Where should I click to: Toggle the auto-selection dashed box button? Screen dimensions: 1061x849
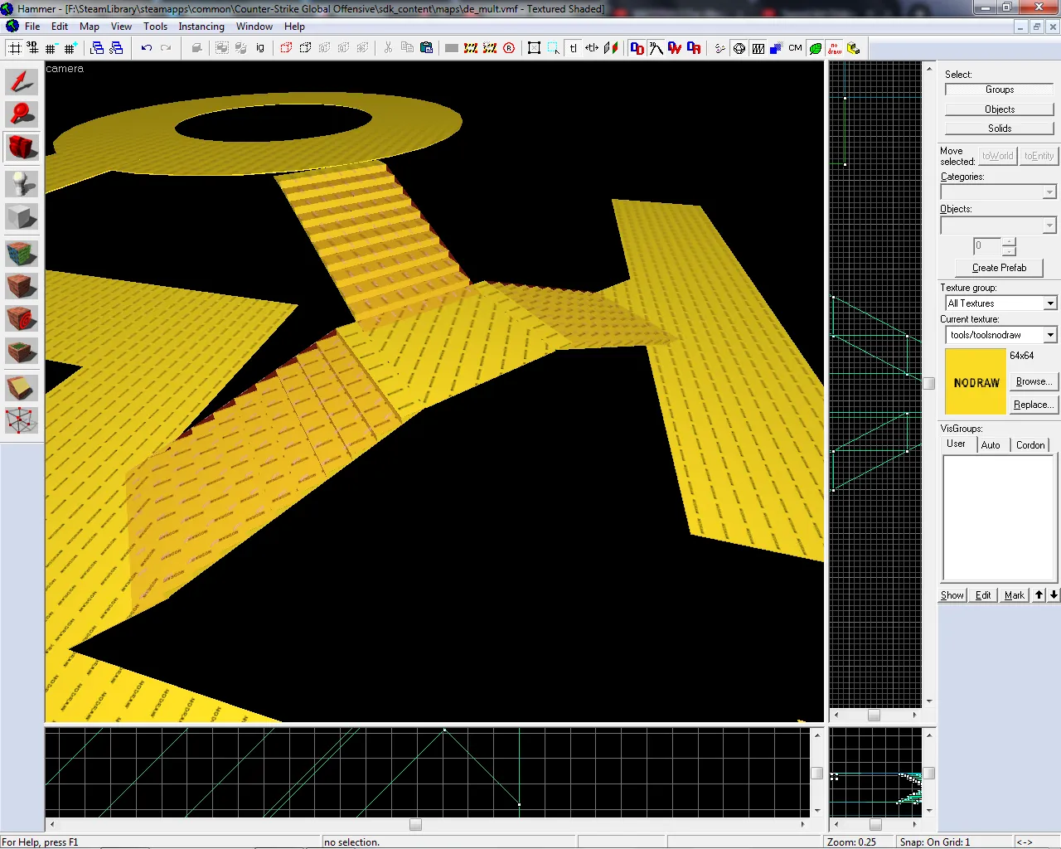click(x=553, y=48)
